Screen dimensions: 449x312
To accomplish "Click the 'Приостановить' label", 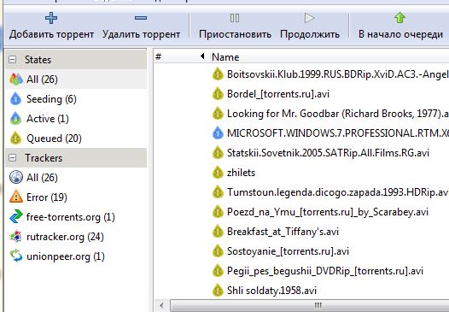I will [x=235, y=34].
